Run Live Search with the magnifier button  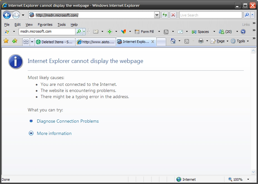click(247, 15)
